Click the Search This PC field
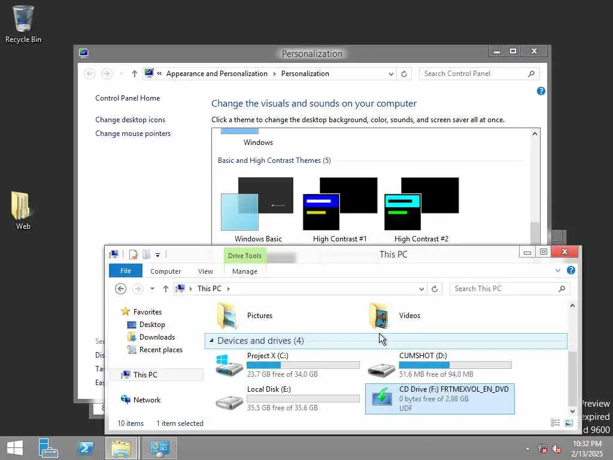Image resolution: width=613 pixels, height=460 pixels. click(510, 289)
